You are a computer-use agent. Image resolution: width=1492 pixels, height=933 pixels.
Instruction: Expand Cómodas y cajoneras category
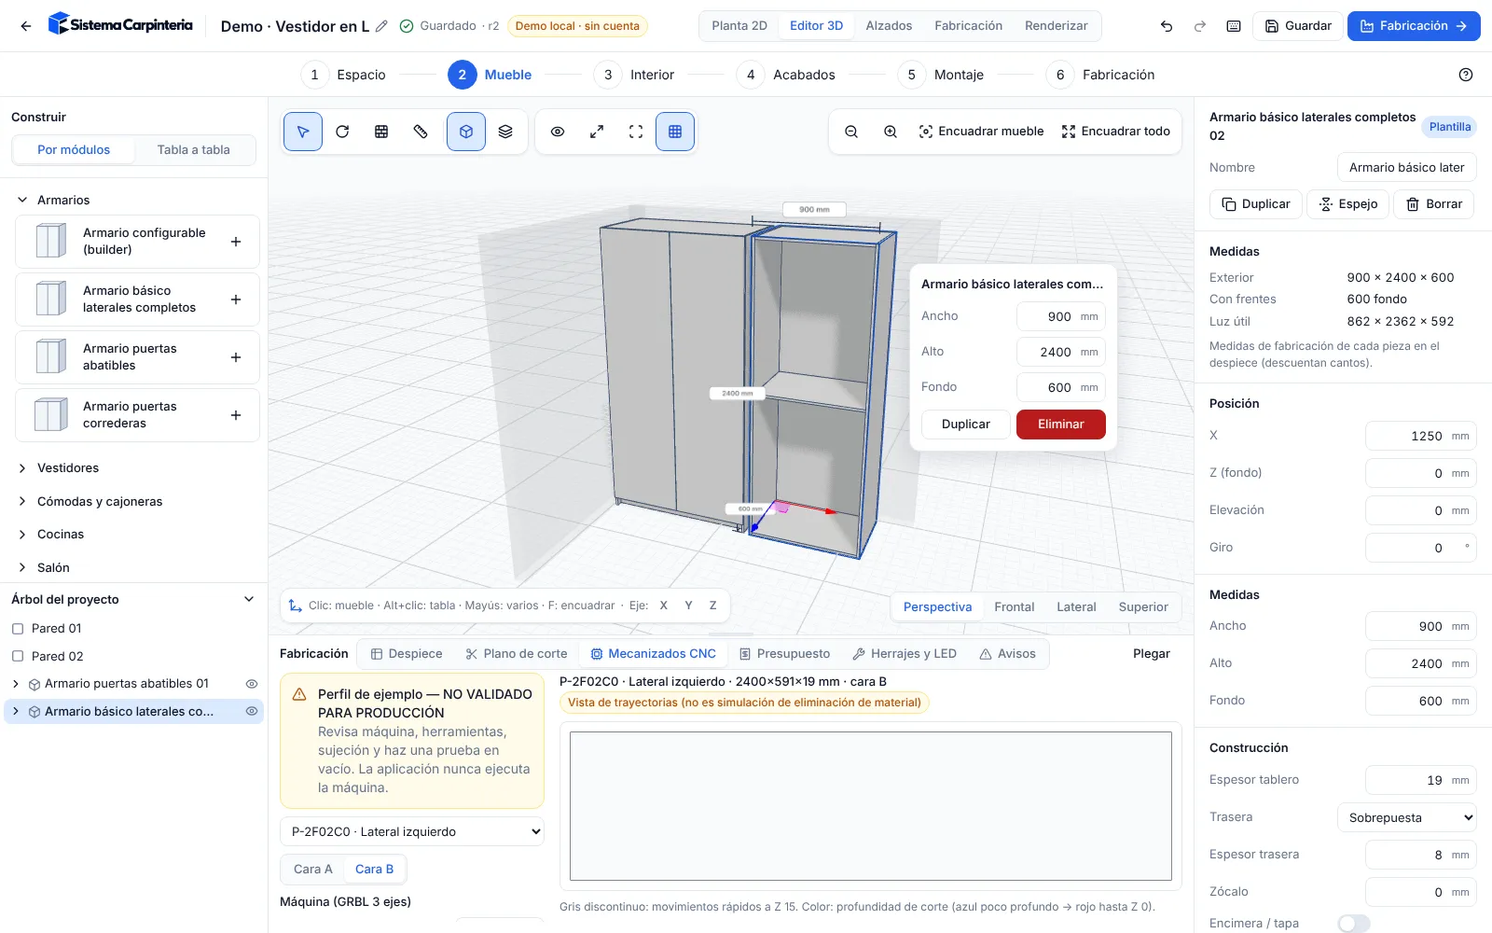point(22,502)
